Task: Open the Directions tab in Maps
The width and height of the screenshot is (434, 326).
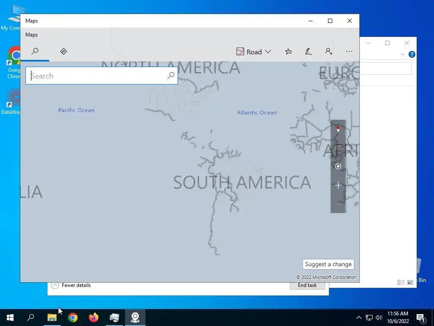Action: (x=64, y=51)
